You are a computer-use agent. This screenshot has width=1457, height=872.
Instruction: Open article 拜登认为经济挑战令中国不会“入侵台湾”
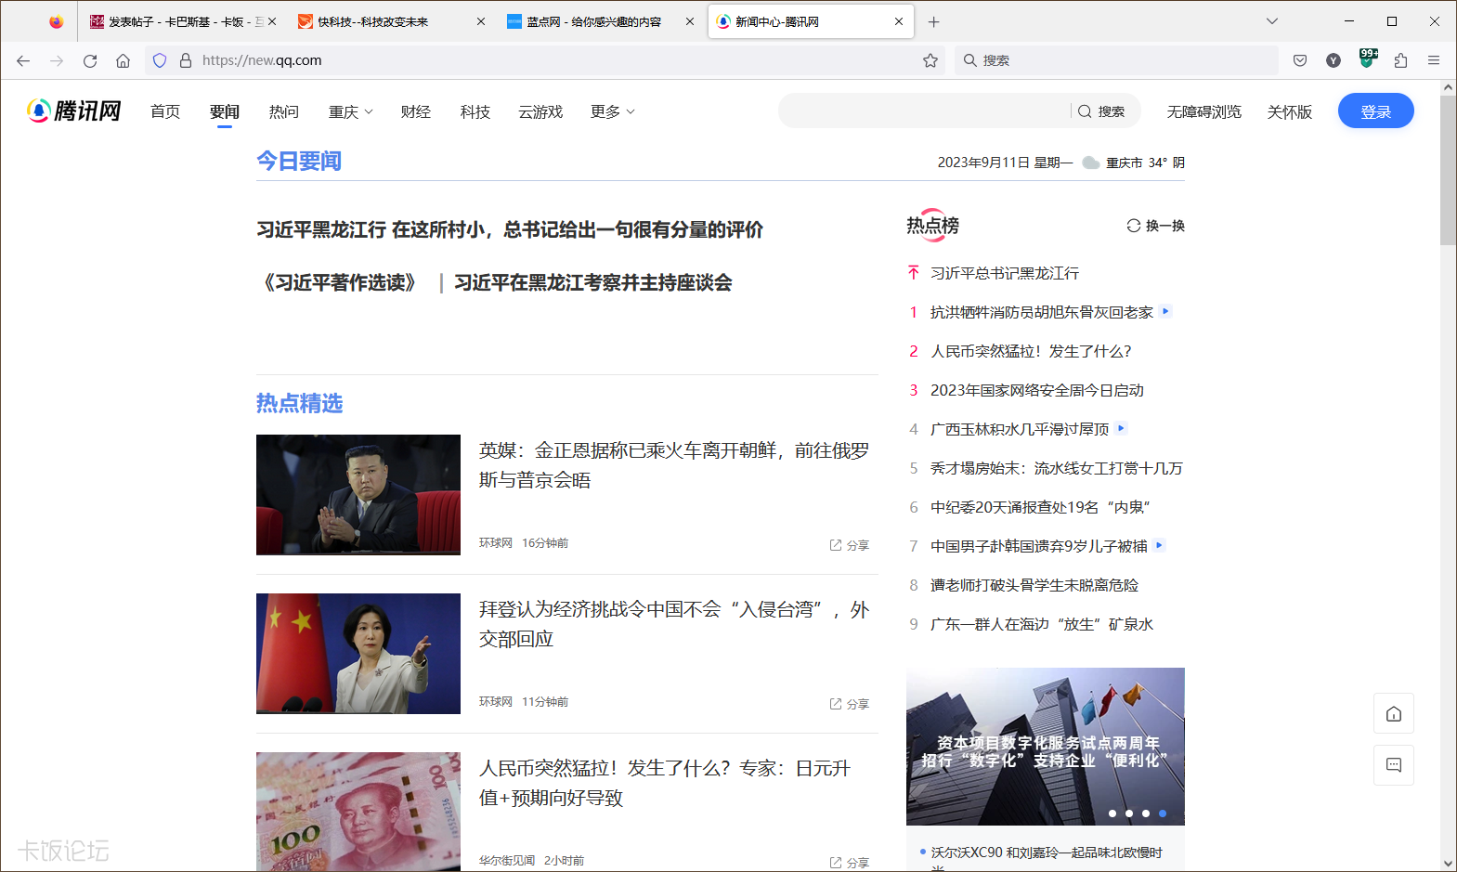[674, 624]
